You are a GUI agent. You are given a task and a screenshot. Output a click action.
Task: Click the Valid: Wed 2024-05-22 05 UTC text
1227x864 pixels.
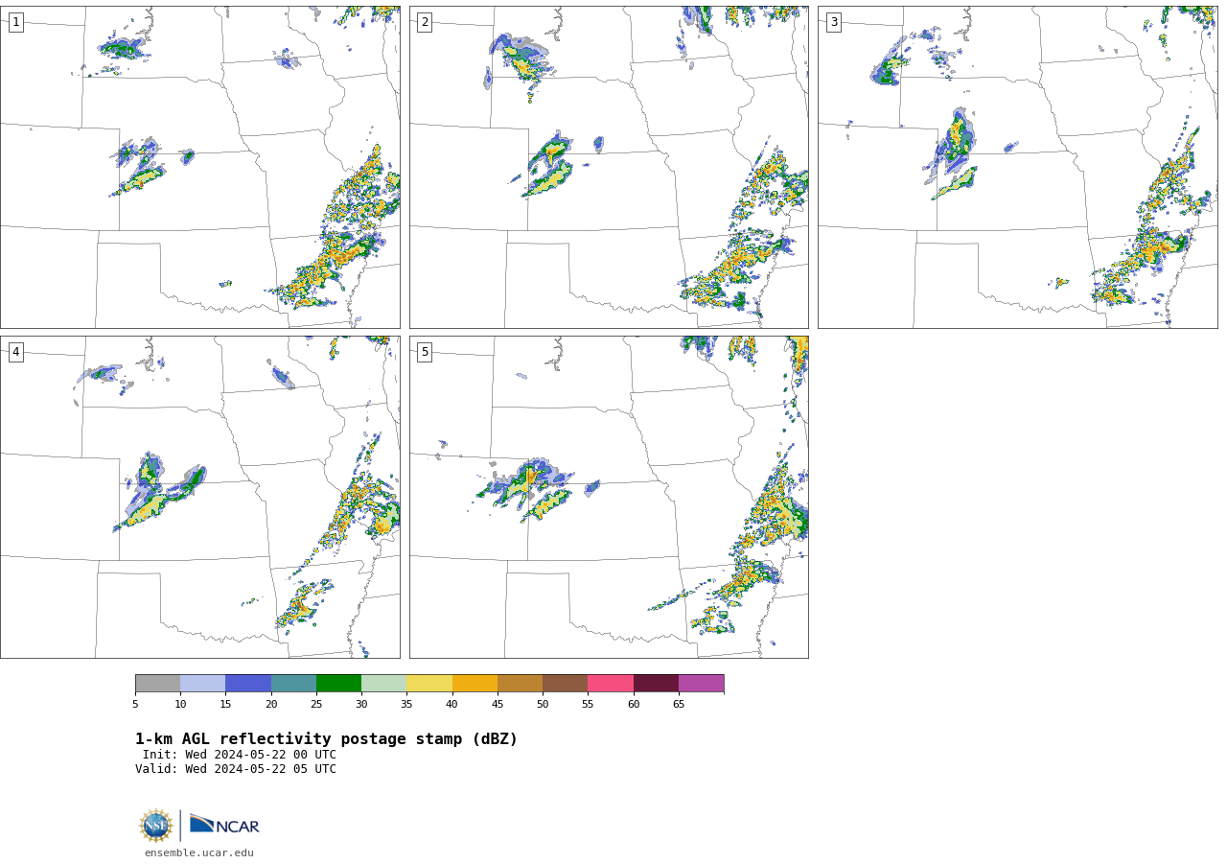click(236, 769)
